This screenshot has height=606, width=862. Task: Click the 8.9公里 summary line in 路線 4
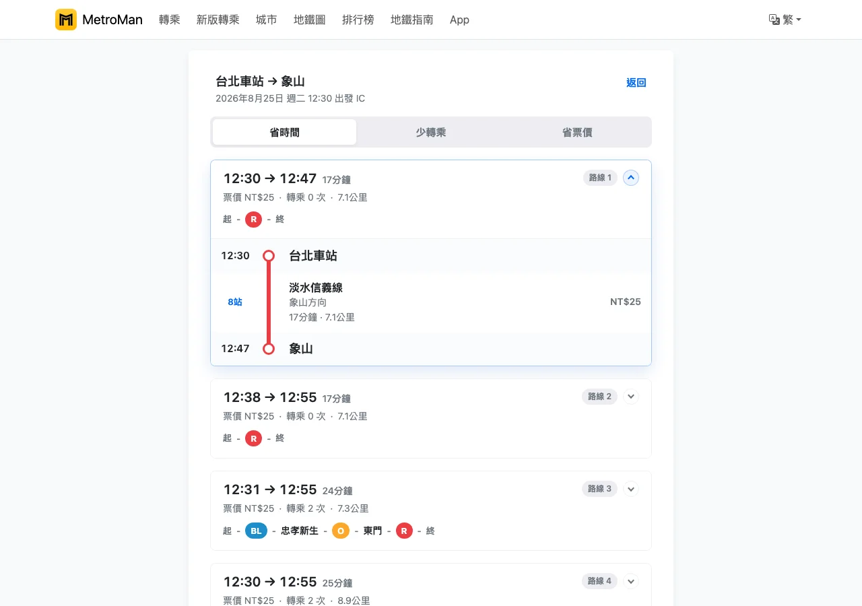click(x=296, y=600)
